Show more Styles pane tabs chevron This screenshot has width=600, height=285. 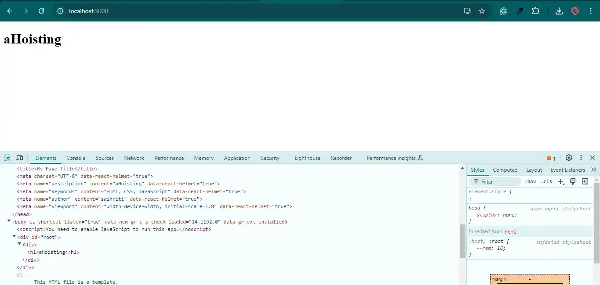click(594, 170)
